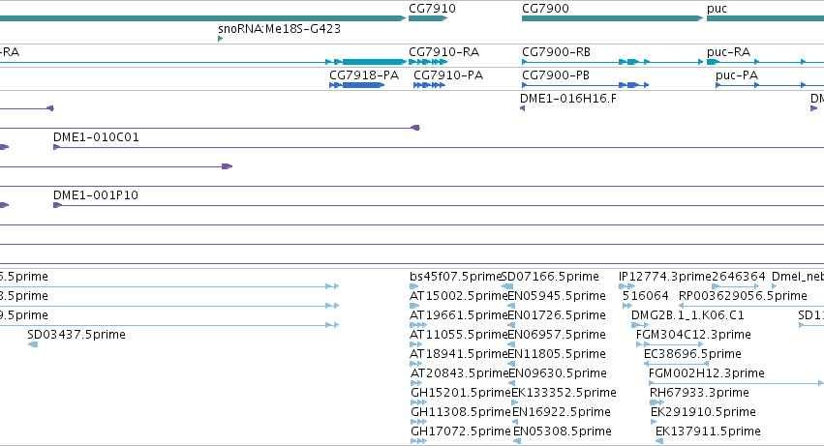Click the EN16922.5prime label
The image size is (824, 446).
pyautogui.click(x=562, y=412)
